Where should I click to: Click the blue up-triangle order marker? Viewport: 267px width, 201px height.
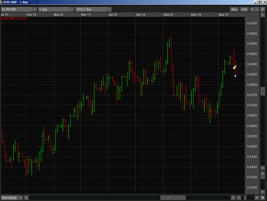pyautogui.click(x=235, y=75)
